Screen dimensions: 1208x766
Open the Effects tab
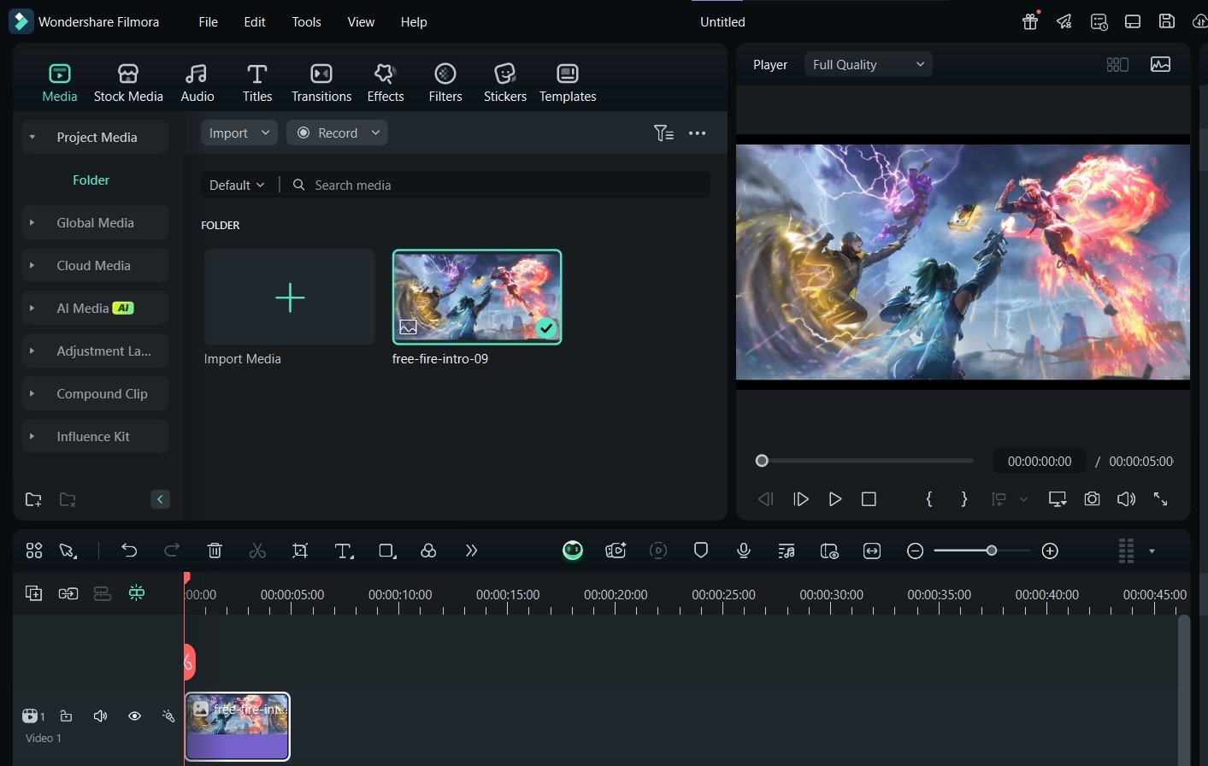coord(386,83)
